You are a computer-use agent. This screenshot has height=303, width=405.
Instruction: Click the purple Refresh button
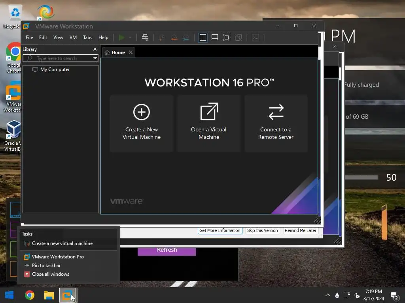(x=167, y=251)
